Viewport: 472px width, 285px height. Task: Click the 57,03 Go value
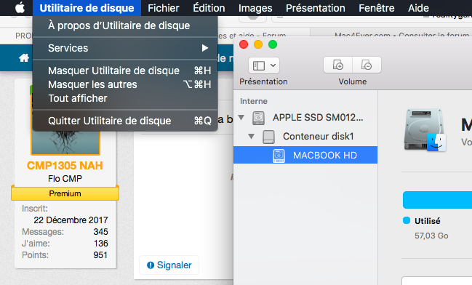coord(431,236)
